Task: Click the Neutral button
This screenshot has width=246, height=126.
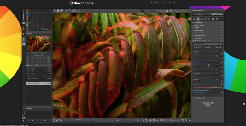Action: [x=208, y=47]
